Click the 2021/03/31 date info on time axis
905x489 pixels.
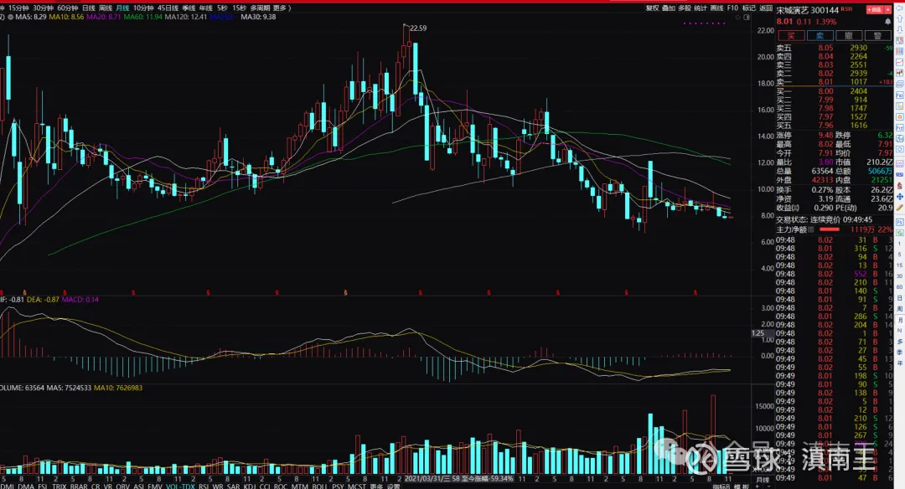[x=458, y=479]
